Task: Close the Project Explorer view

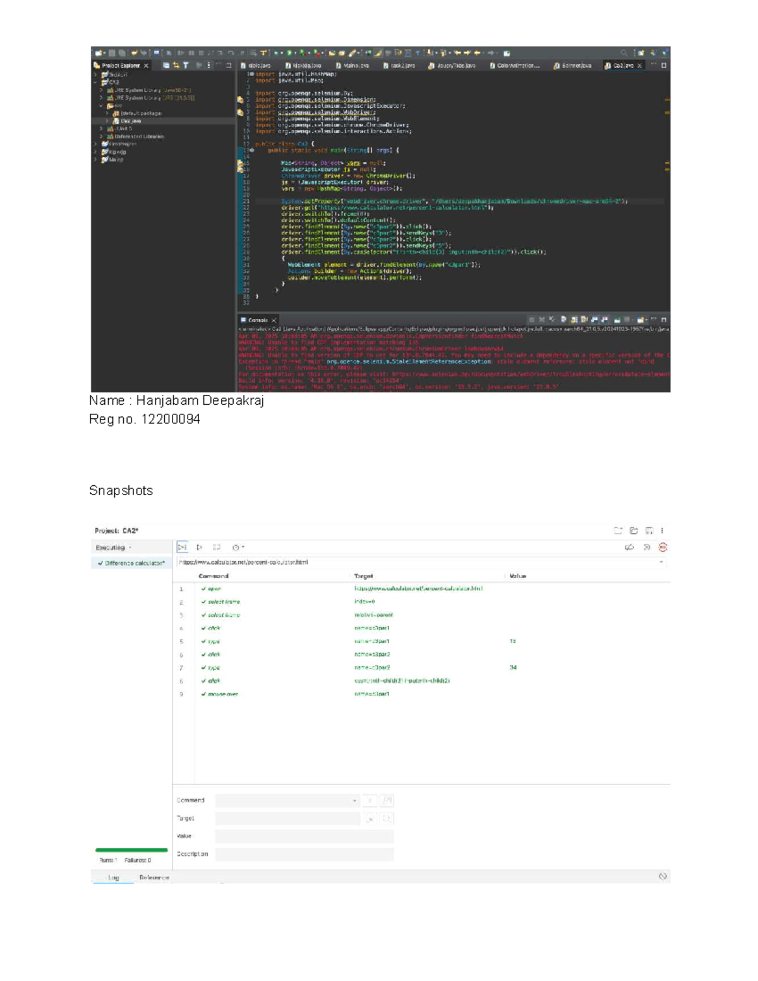Action: [x=146, y=65]
